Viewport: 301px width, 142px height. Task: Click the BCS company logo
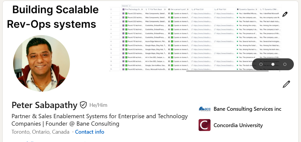point(205,109)
